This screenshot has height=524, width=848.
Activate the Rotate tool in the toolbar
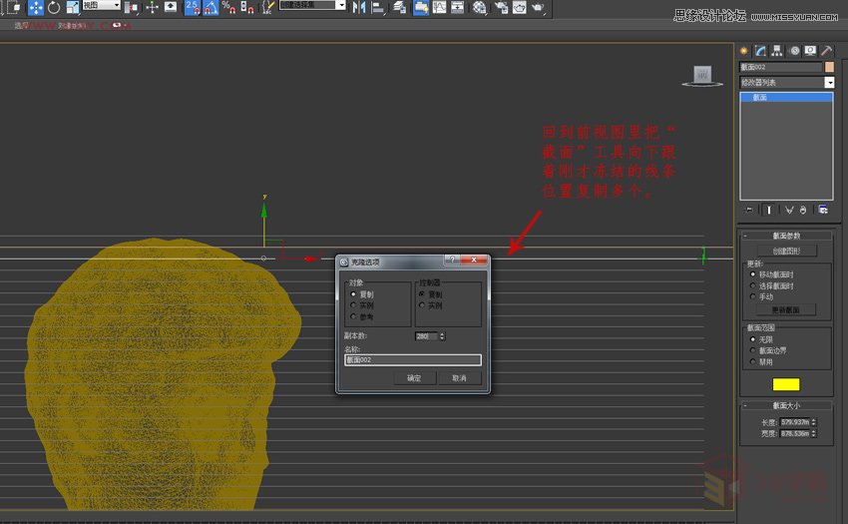[54, 7]
